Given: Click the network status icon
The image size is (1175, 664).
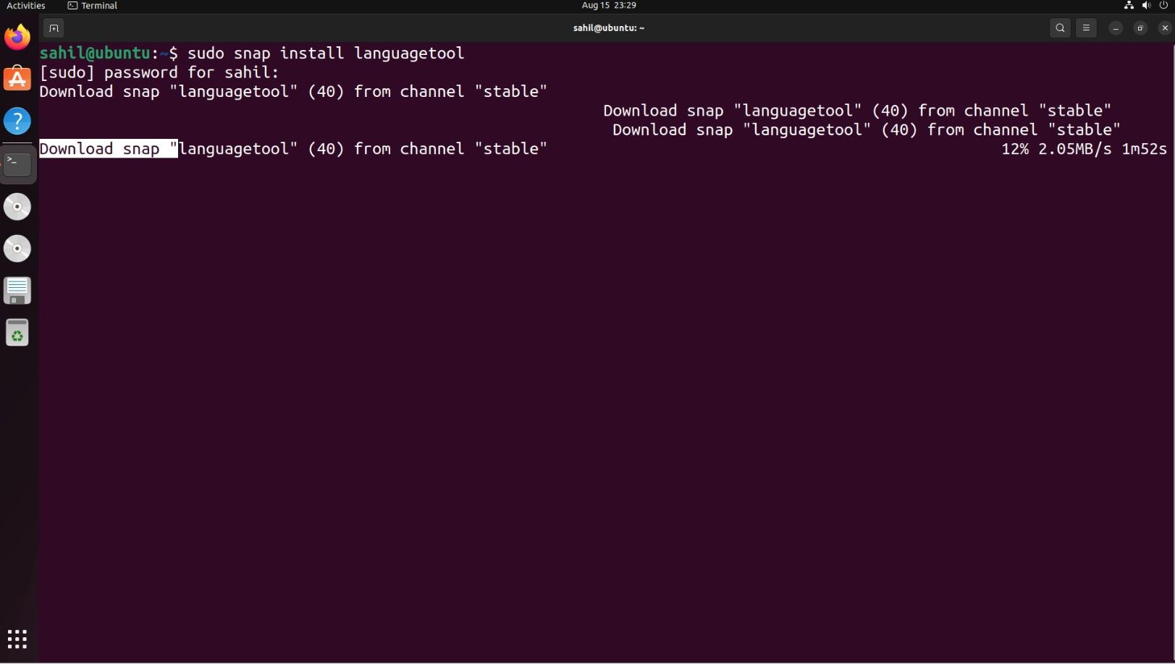Looking at the screenshot, I should [x=1128, y=5].
